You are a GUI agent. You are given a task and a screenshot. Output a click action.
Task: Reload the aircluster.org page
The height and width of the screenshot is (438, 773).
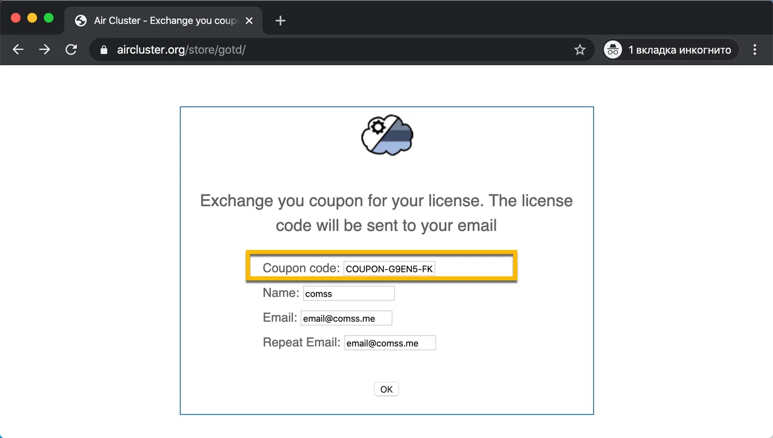point(71,49)
